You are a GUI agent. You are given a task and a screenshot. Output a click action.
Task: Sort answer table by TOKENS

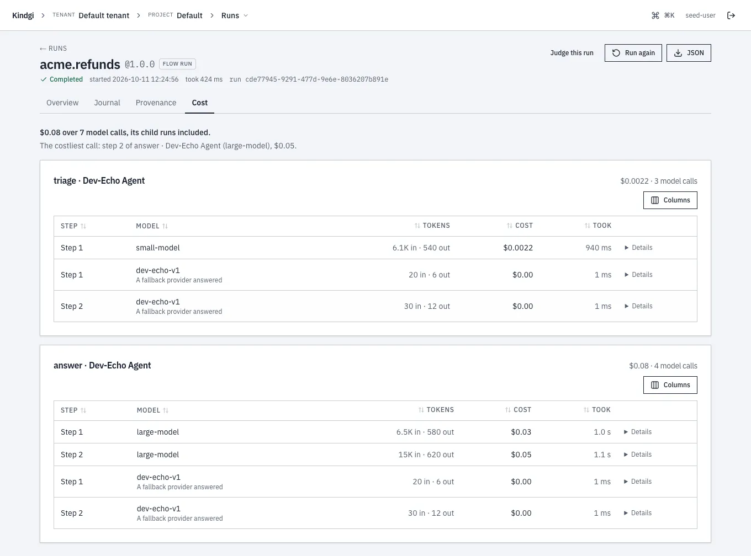click(x=436, y=410)
